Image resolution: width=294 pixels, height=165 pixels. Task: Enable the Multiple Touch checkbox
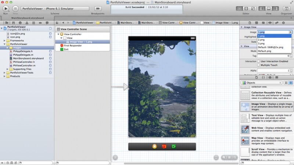click(259, 65)
